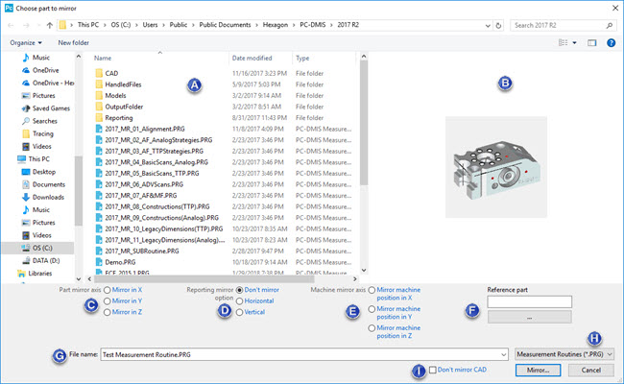Sort files by Date modified column
The image size is (624, 384).
tap(252, 58)
